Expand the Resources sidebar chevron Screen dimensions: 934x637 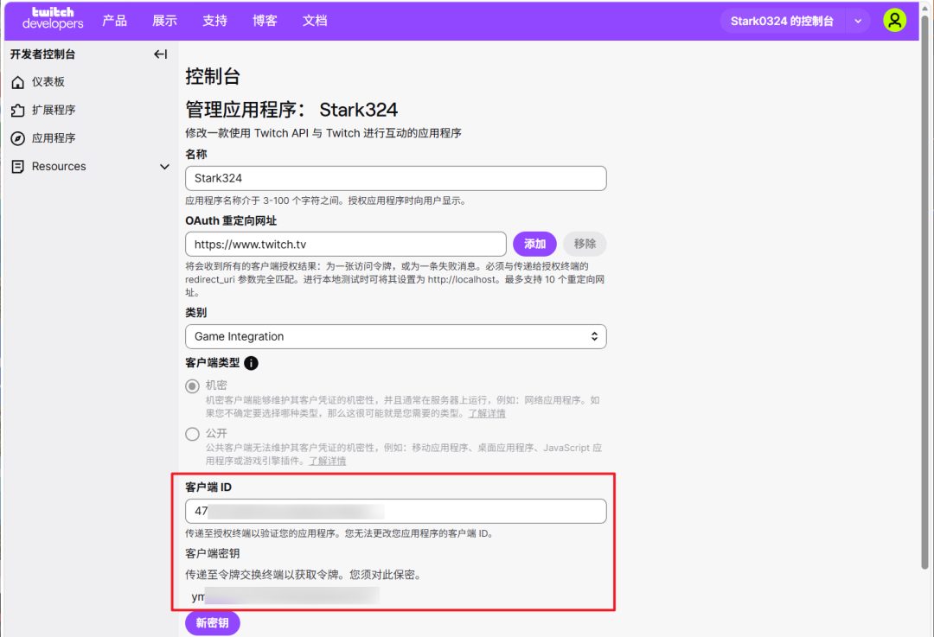click(x=164, y=167)
